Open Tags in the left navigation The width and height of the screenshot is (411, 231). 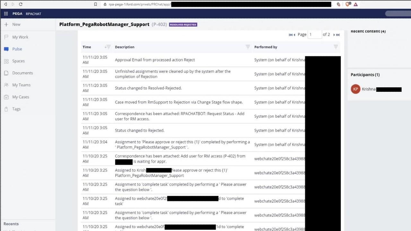[16, 109]
